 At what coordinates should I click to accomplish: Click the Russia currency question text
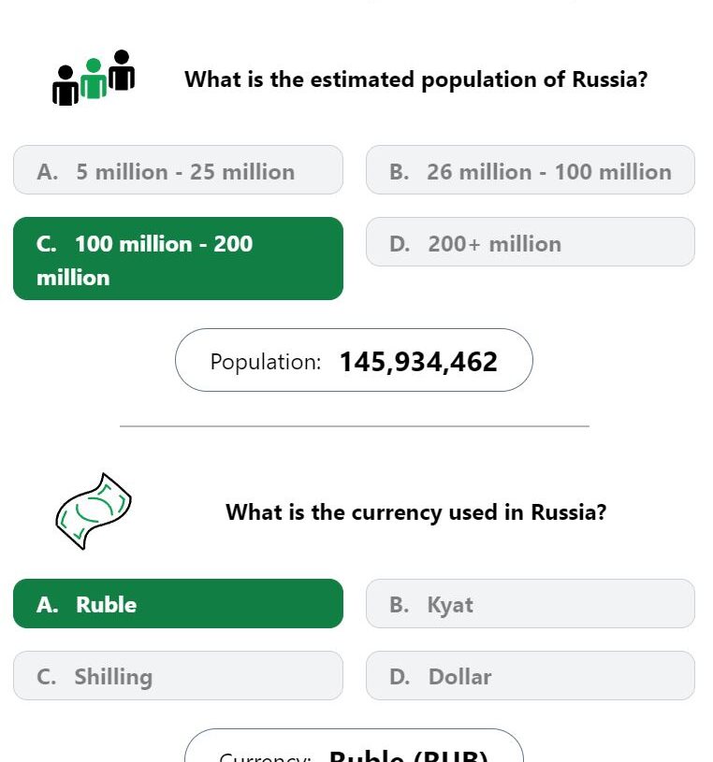point(415,512)
